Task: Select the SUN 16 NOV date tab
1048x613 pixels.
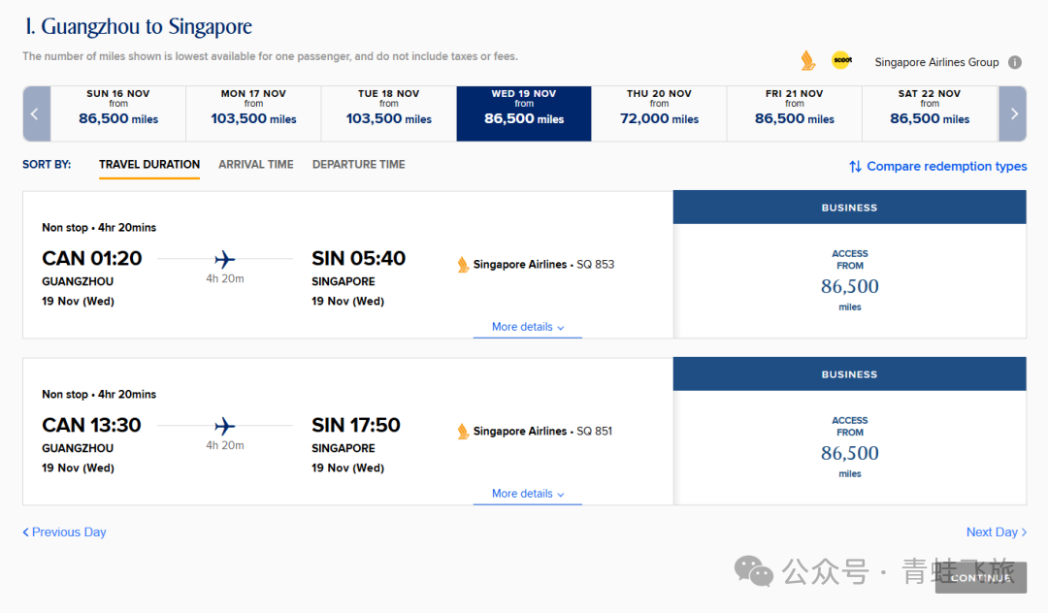Action: coord(118,113)
